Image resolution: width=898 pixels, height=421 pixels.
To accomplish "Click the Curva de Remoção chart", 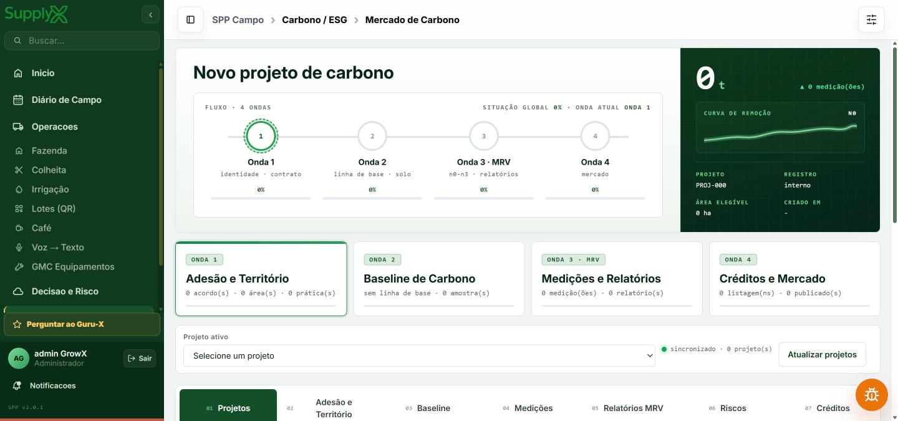I will click(x=780, y=128).
